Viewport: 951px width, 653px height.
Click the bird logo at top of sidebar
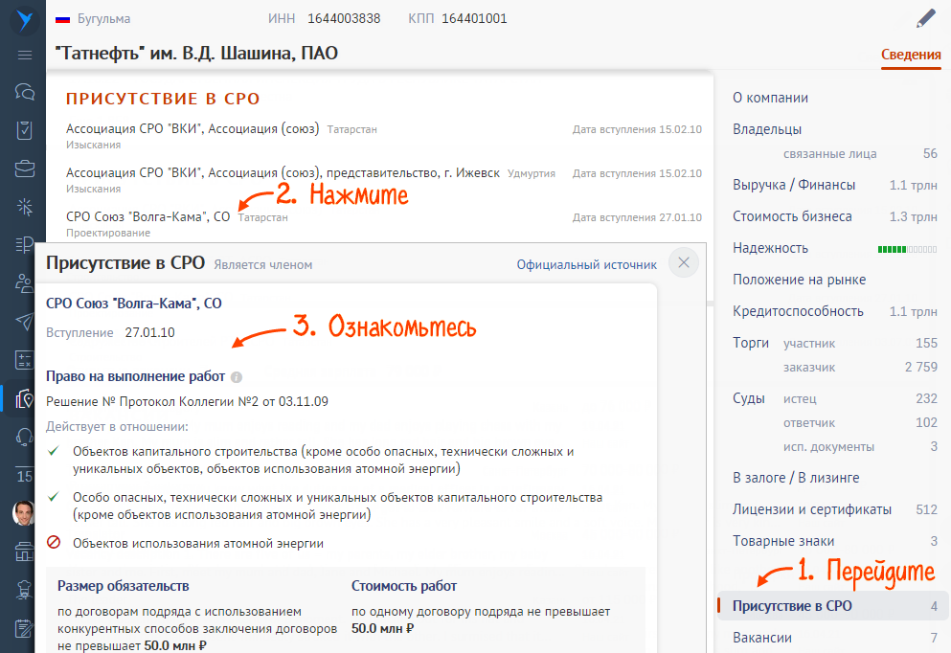coord(24,20)
